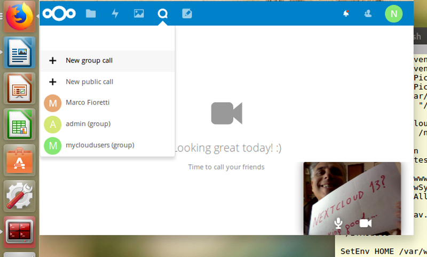The height and width of the screenshot is (257, 427).
Task: Expand the user menu via N avatar
Action: point(393,14)
